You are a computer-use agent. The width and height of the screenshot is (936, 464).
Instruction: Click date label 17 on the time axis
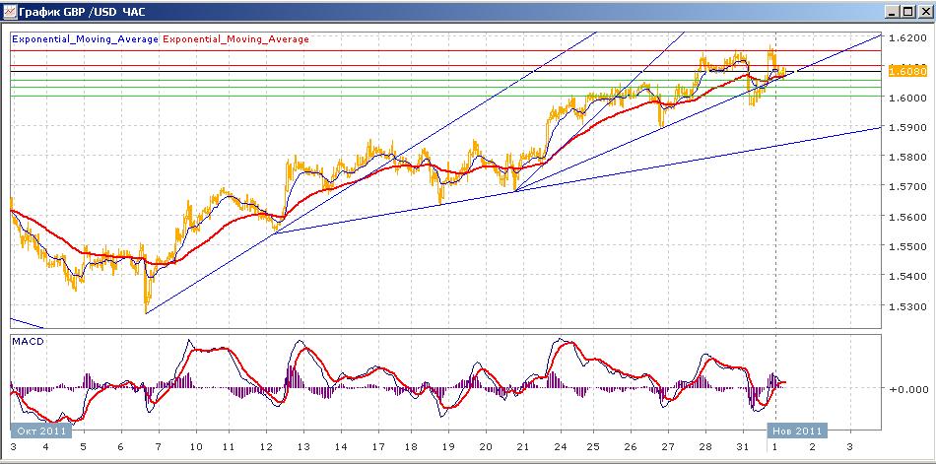(x=378, y=446)
